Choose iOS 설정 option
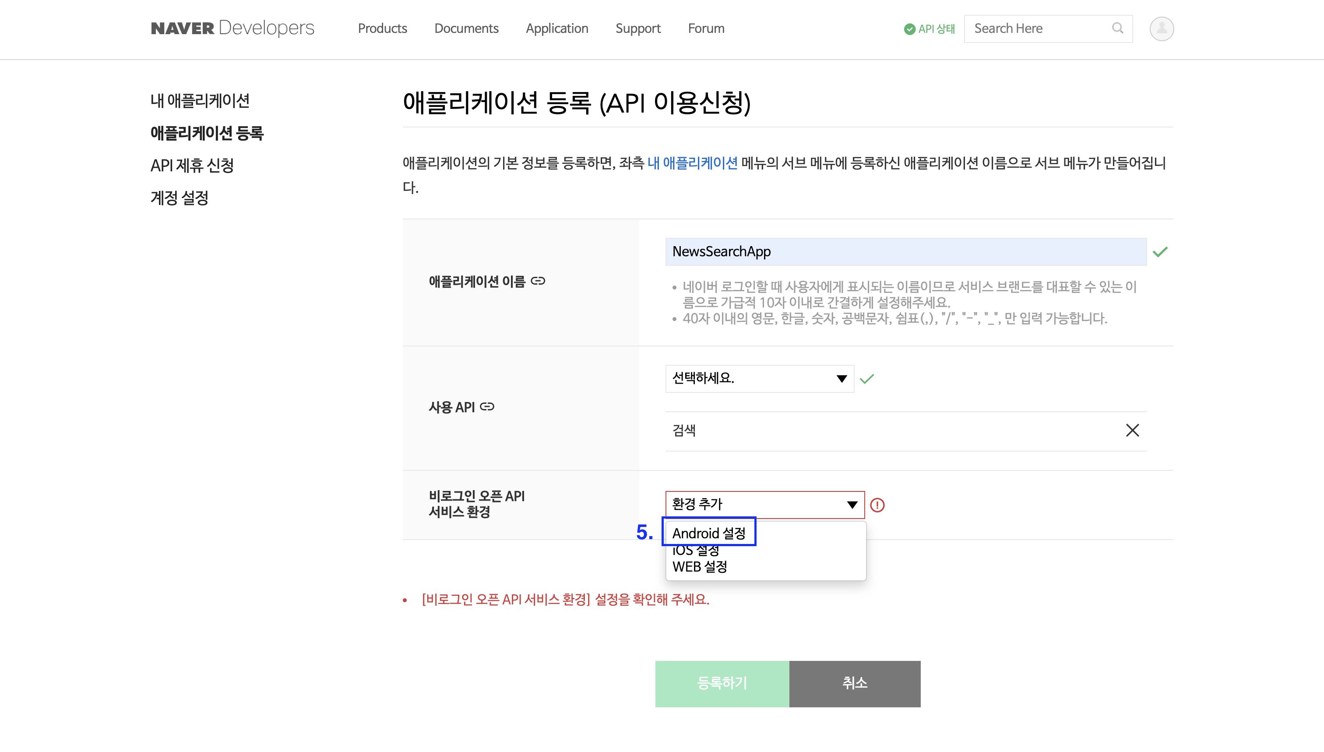The image size is (1324, 752). [x=696, y=551]
